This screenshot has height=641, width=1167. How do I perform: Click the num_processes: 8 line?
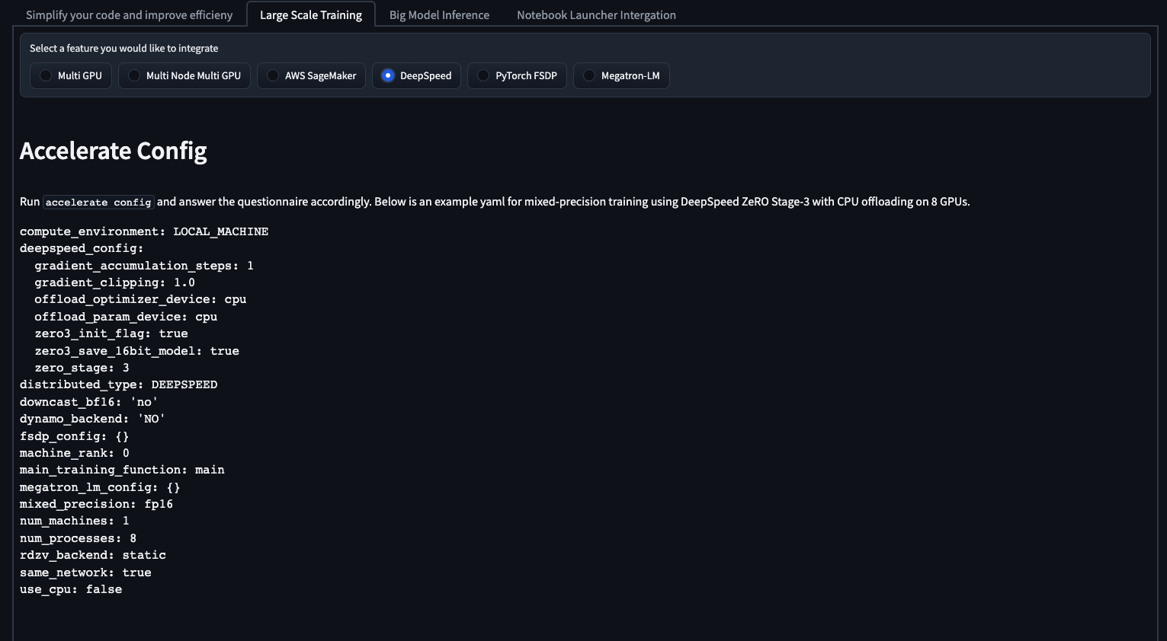[x=78, y=538]
